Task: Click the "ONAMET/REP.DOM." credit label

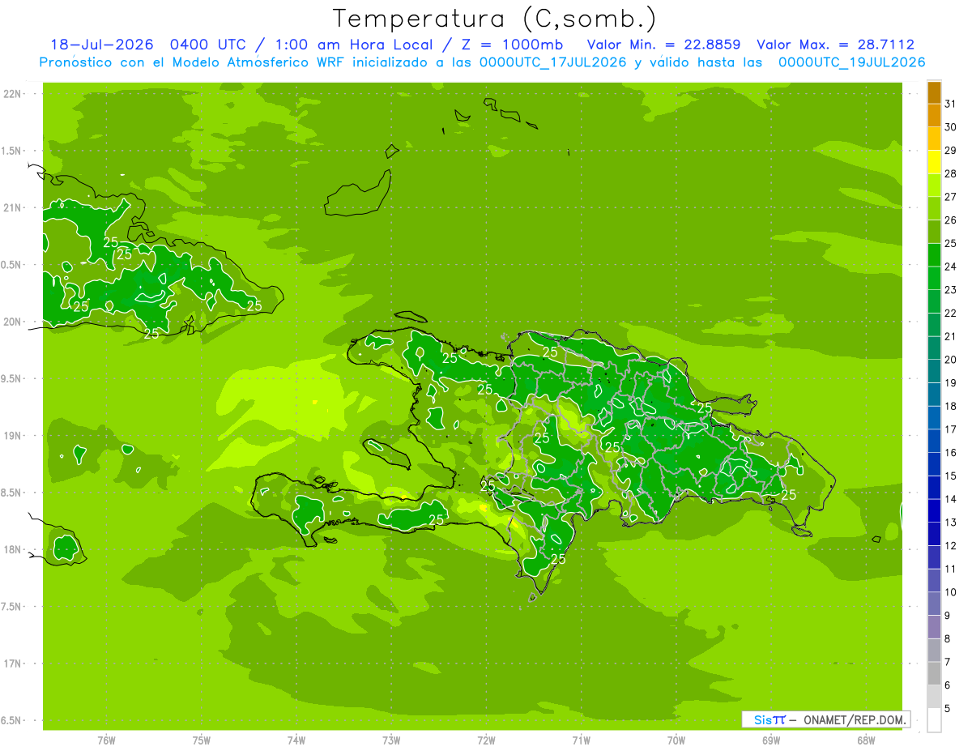Action: coord(855,719)
